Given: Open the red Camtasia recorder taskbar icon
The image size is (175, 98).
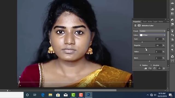Looking at the screenshot, I should [81, 95].
